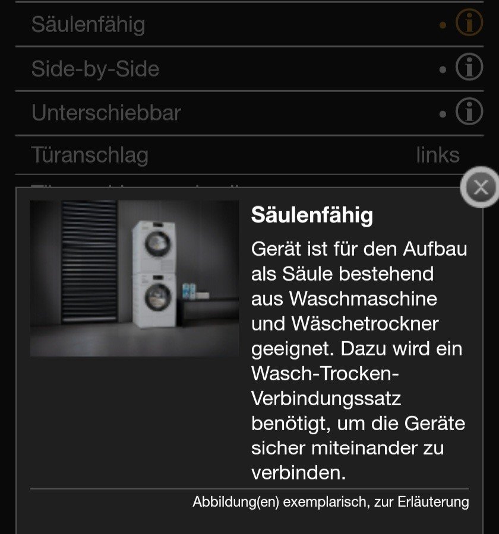Image resolution: width=499 pixels, height=534 pixels.
Task: Click the dot indicator next to Side-by-Side
Action: point(443,70)
